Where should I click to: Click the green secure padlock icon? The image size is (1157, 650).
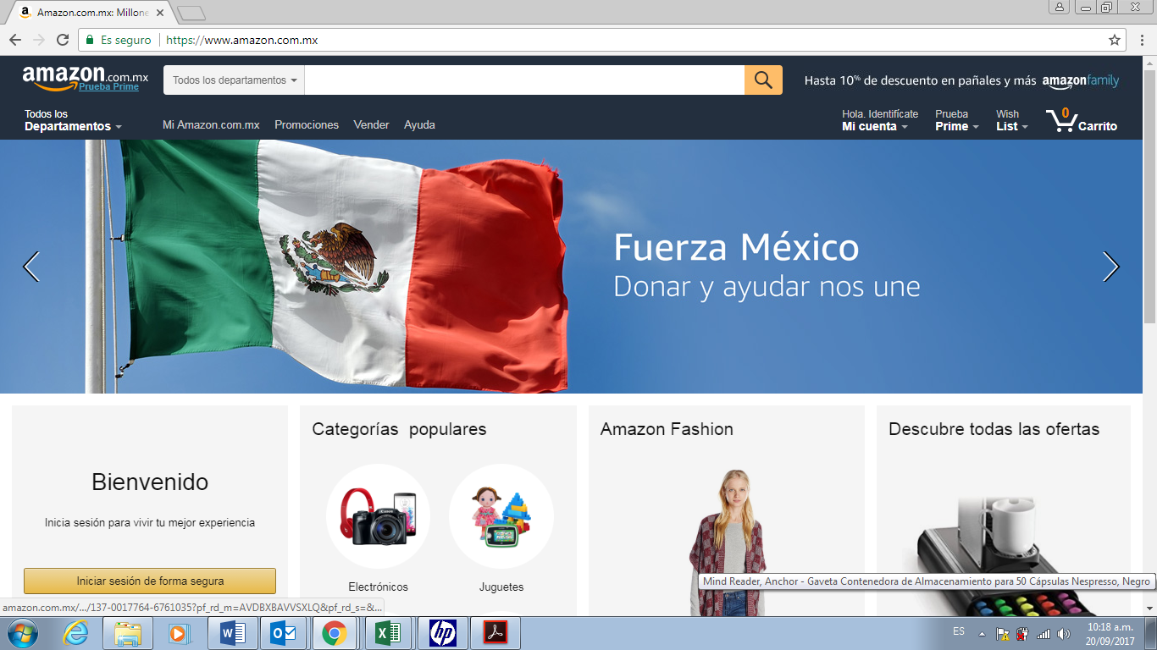(x=90, y=40)
